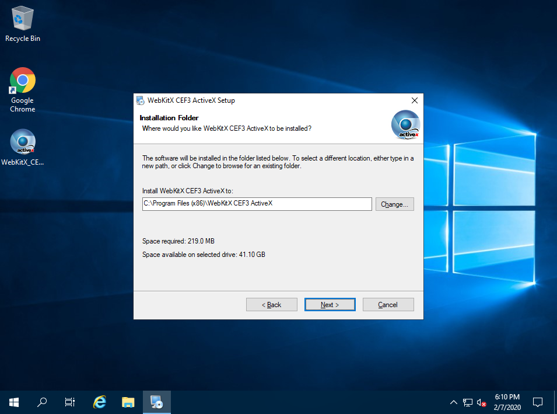Launch Internet Explorer from taskbar
Screen dimensions: 557x414
coord(100,402)
